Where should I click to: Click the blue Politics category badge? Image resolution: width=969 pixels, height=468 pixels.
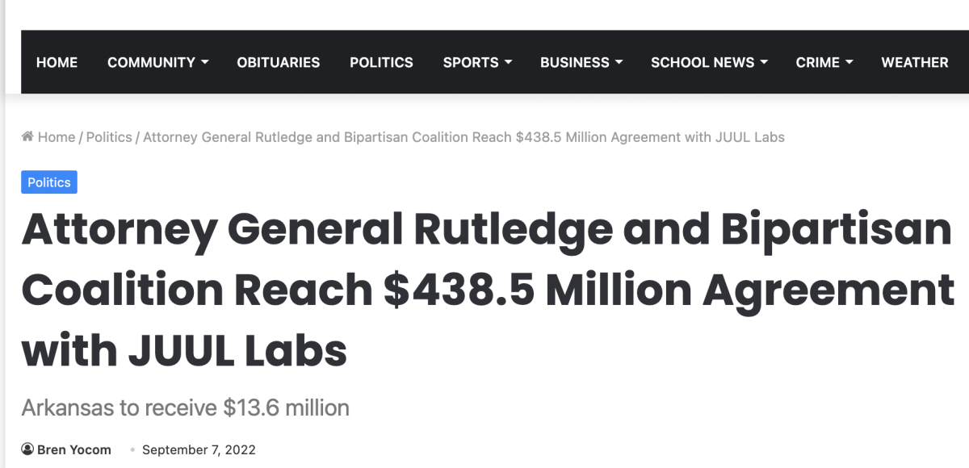tap(49, 182)
